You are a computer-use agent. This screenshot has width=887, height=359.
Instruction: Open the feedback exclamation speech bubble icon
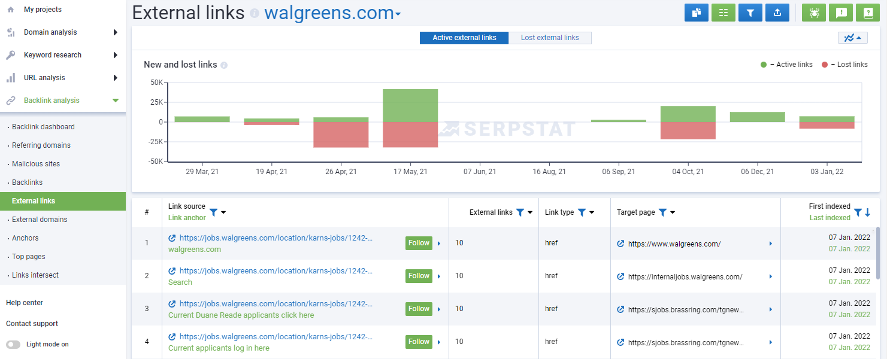click(841, 13)
